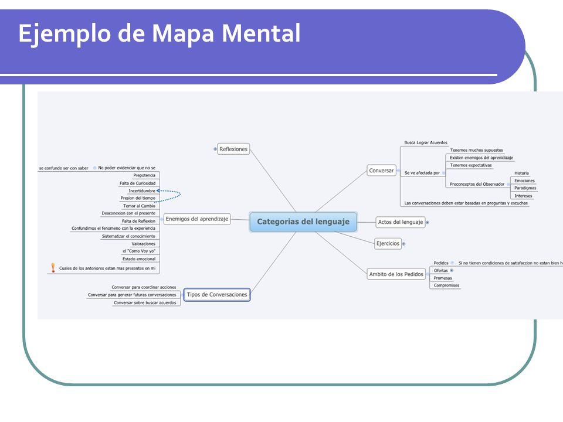Click 'Desconexion con el presente' subtopic
This screenshot has width=563, height=422.
point(128,213)
